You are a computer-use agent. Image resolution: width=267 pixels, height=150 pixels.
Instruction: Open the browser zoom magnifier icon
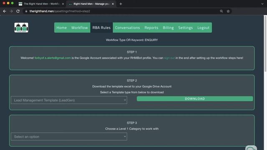(x=222, y=11)
